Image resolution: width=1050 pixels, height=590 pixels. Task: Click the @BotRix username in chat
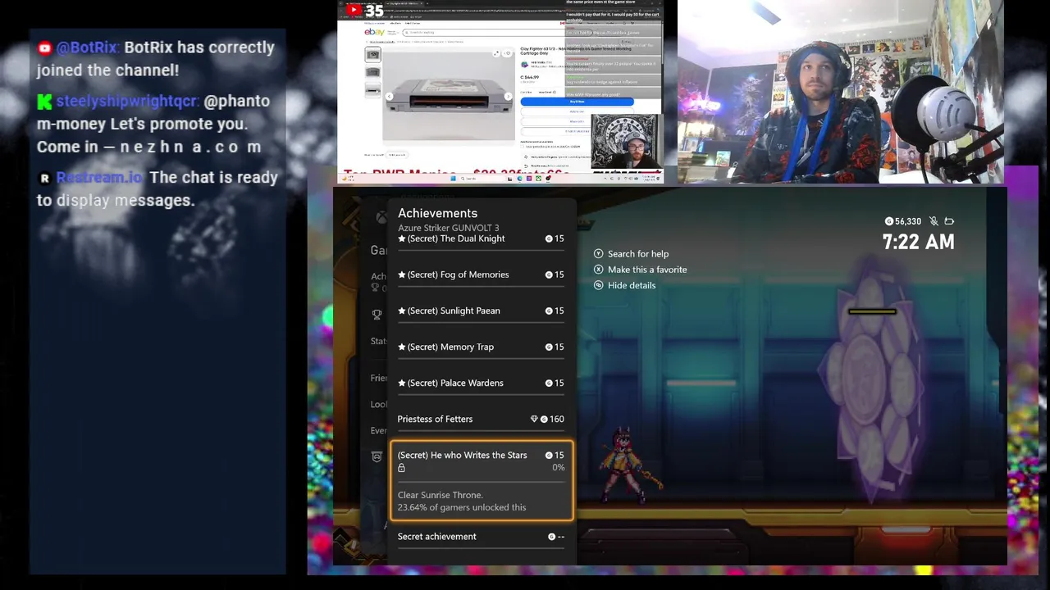tap(88, 48)
